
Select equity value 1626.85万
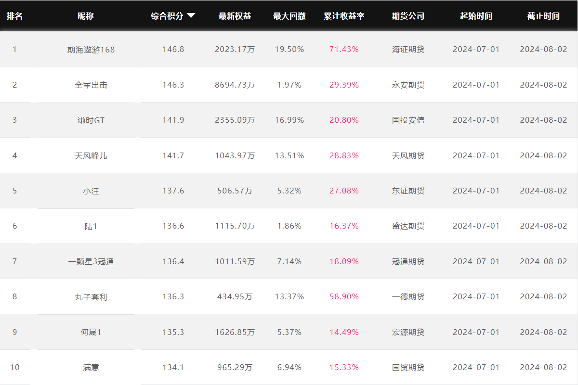235,332
